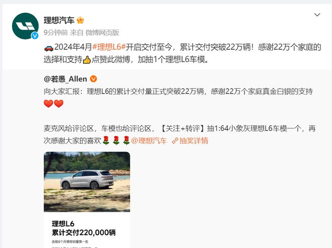This screenshot has height=248, width=332.
Task: Click the thumbs-up emoji in post text
Action: (x=87, y=60)
